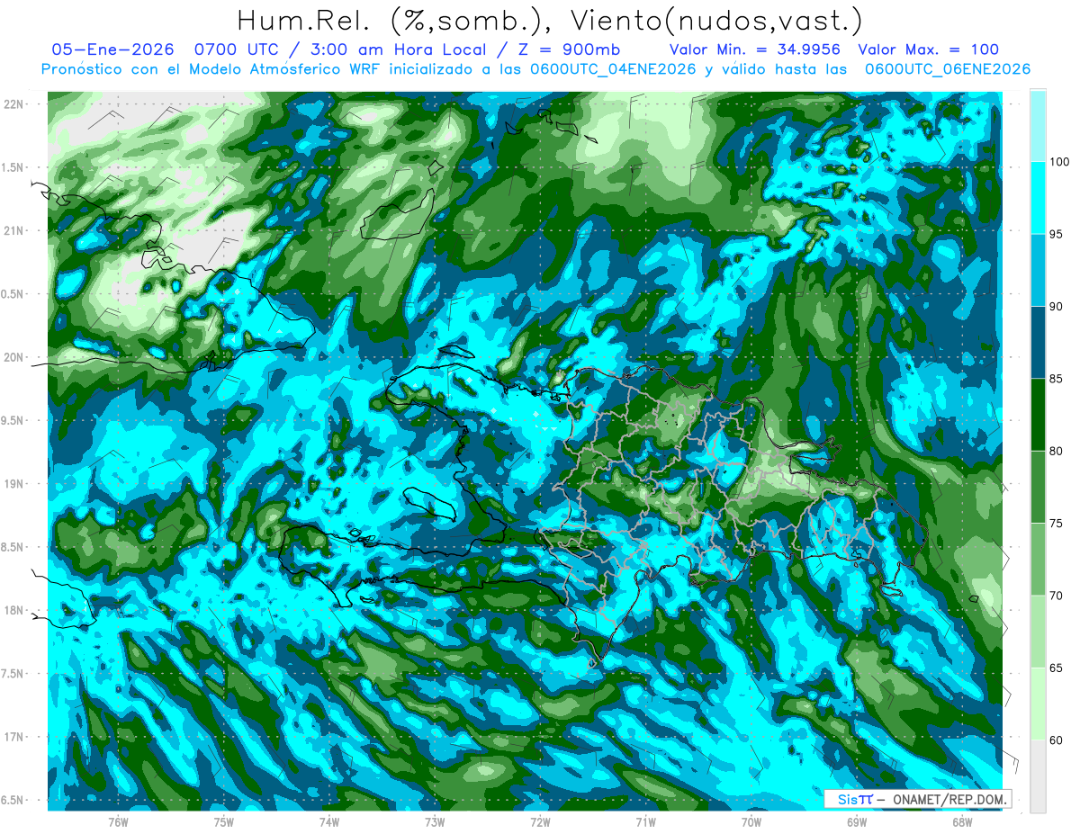Click the '19N' latitude label
The image size is (1080, 834).
pyautogui.click(x=13, y=484)
